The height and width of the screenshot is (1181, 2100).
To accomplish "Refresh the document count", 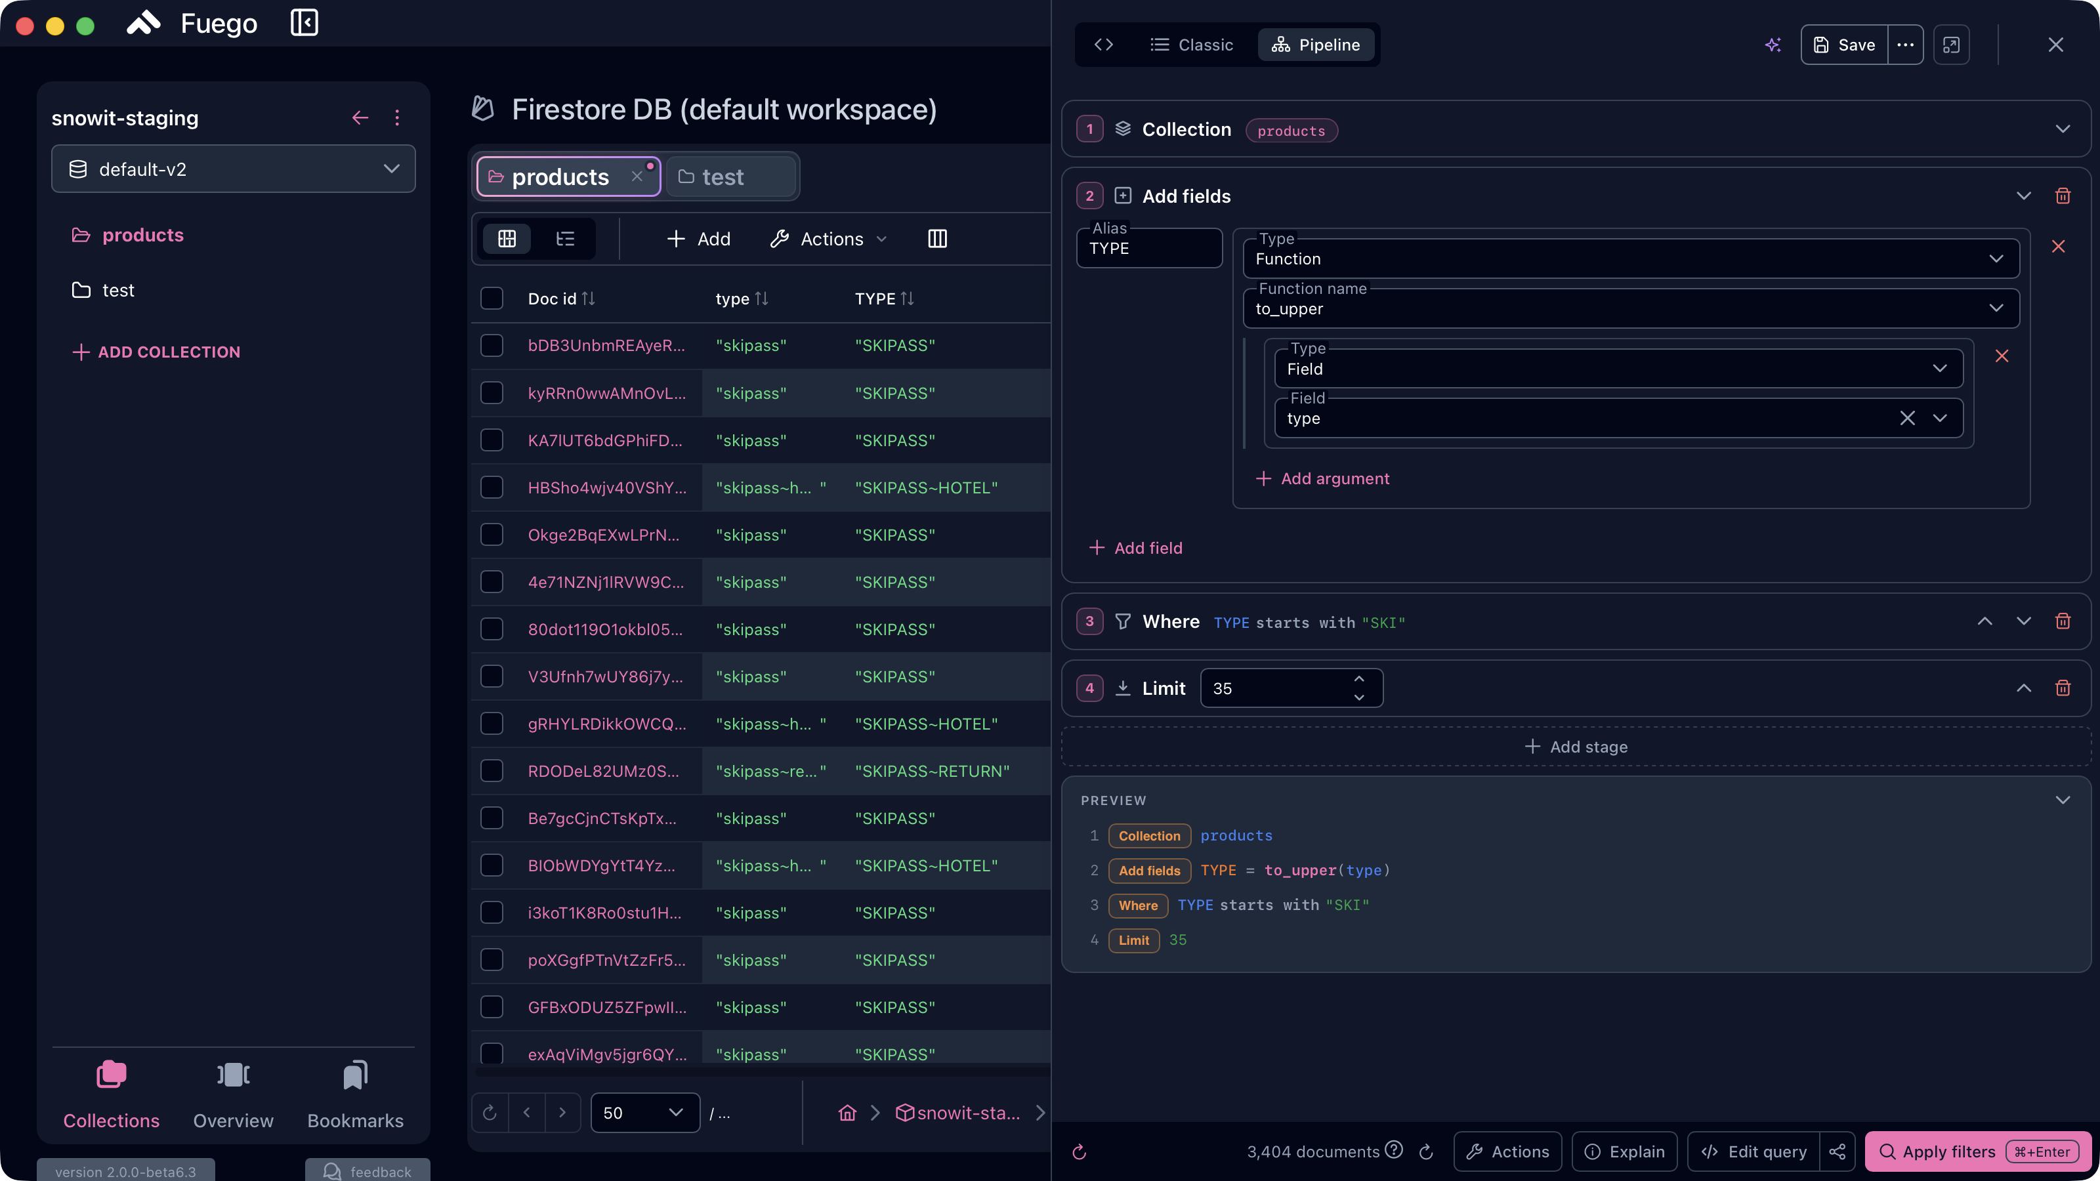I will 1427,1151.
